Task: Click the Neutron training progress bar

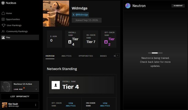Action: 155,53
